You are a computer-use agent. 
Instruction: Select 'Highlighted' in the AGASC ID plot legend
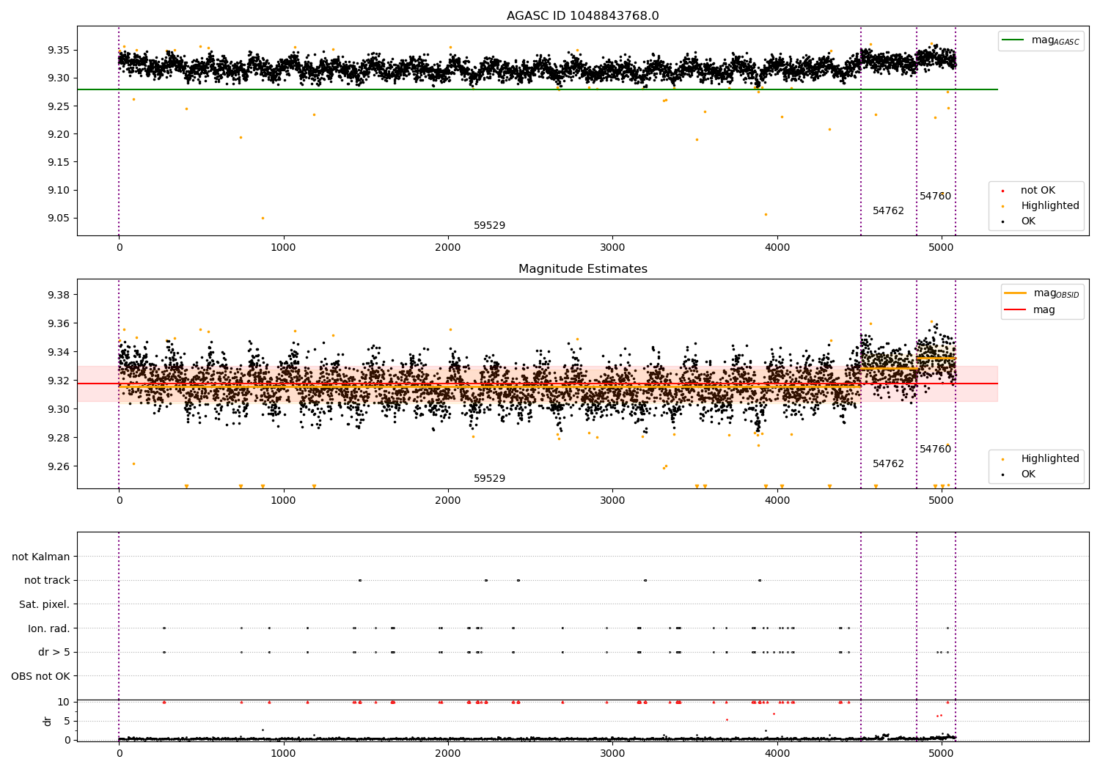(1050, 206)
